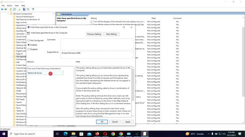Select Add features to Windows 10 tree item
This screenshot has height=137, width=245.
pyautogui.click(x=28, y=19)
